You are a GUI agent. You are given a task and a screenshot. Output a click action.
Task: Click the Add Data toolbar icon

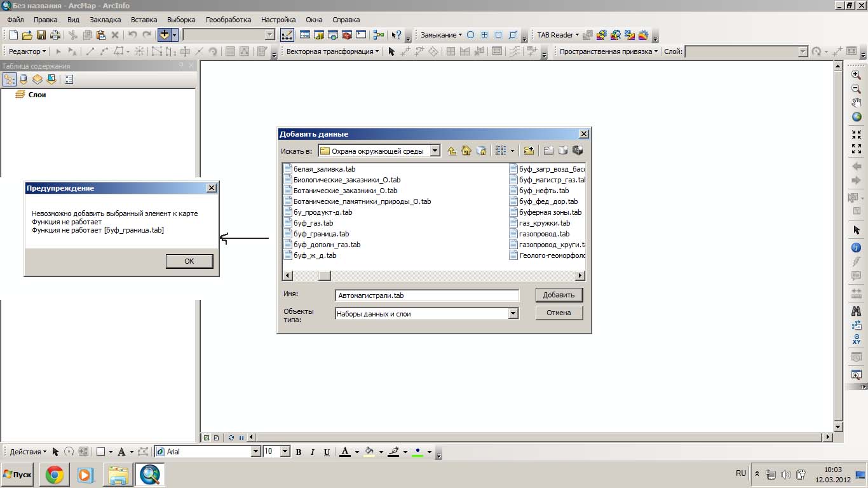point(165,35)
